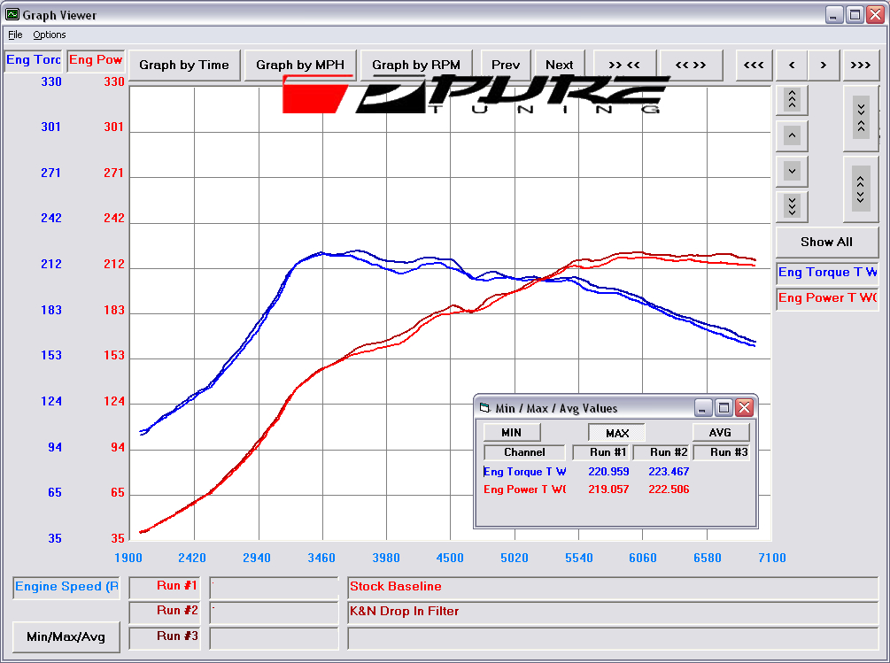Click power value 222.506
Image resolution: width=890 pixels, height=663 pixels.
[x=669, y=489]
